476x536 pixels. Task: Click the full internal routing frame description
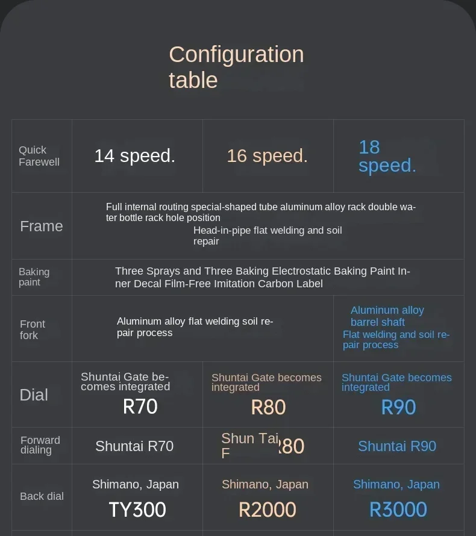260,212
